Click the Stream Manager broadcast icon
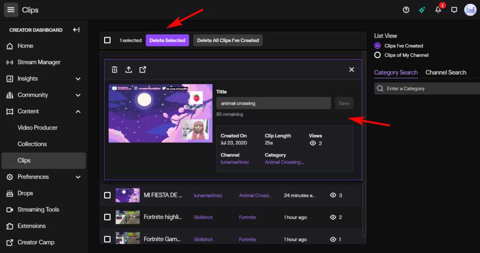Image resolution: width=480 pixels, height=253 pixels. tap(10, 62)
